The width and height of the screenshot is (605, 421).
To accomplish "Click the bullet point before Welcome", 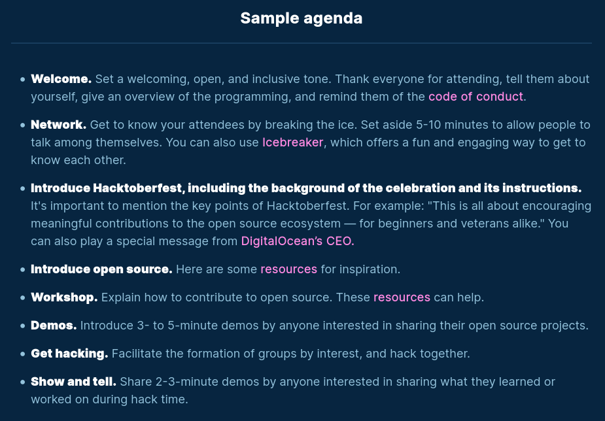I will coord(23,79).
